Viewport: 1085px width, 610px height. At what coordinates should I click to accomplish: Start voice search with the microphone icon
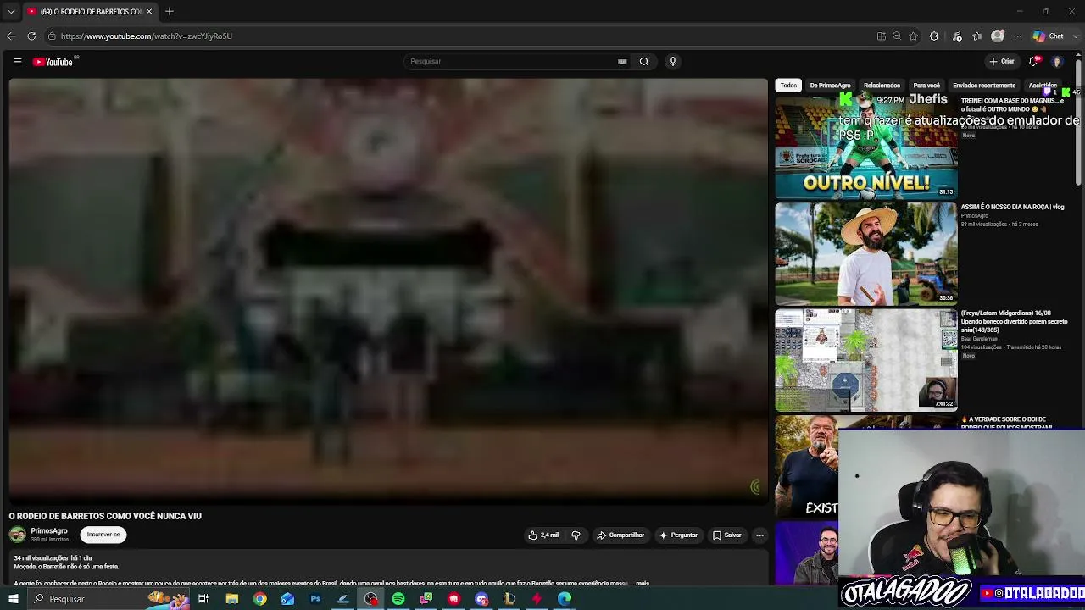673,61
